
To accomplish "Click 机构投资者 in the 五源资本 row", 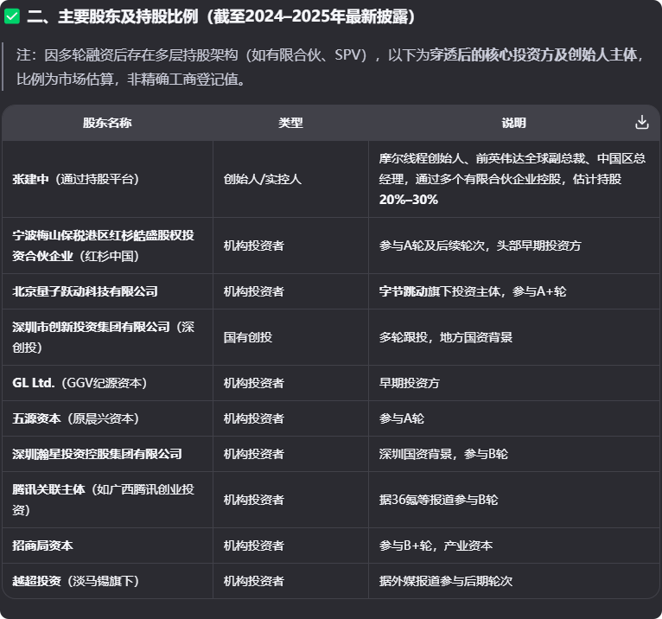I will point(254,418).
